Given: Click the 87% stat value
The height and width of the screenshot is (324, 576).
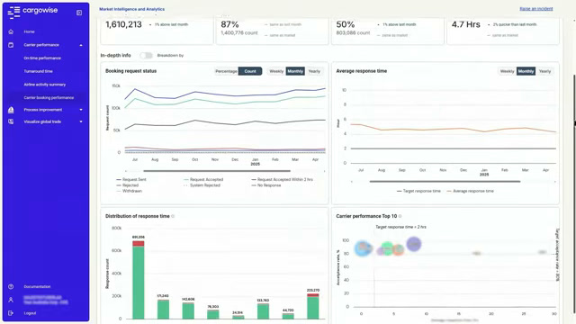Looking at the screenshot, I should (230, 24).
